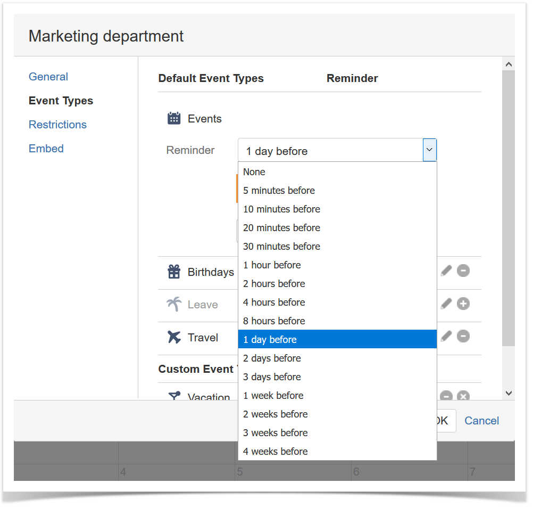Disable the Travel event type minus icon
Screen dimensions: 533x507
point(463,336)
